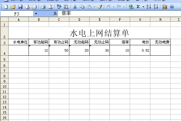Viewport: 181px width, 121px height.
Task: Copy the selected cell
Action: coord(82,7)
